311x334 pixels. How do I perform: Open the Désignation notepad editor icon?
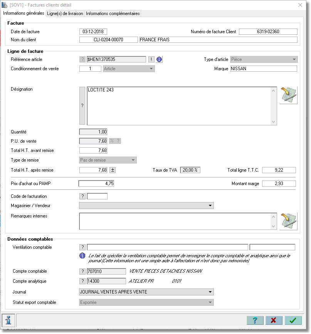click(288, 95)
